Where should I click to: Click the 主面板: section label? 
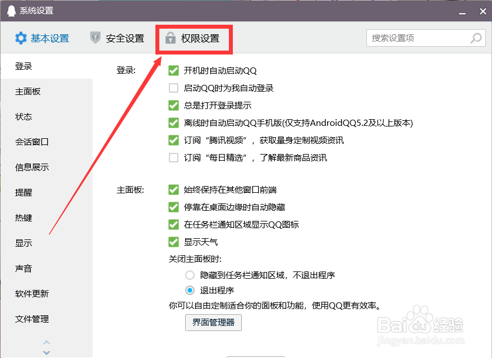[x=130, y=190]
